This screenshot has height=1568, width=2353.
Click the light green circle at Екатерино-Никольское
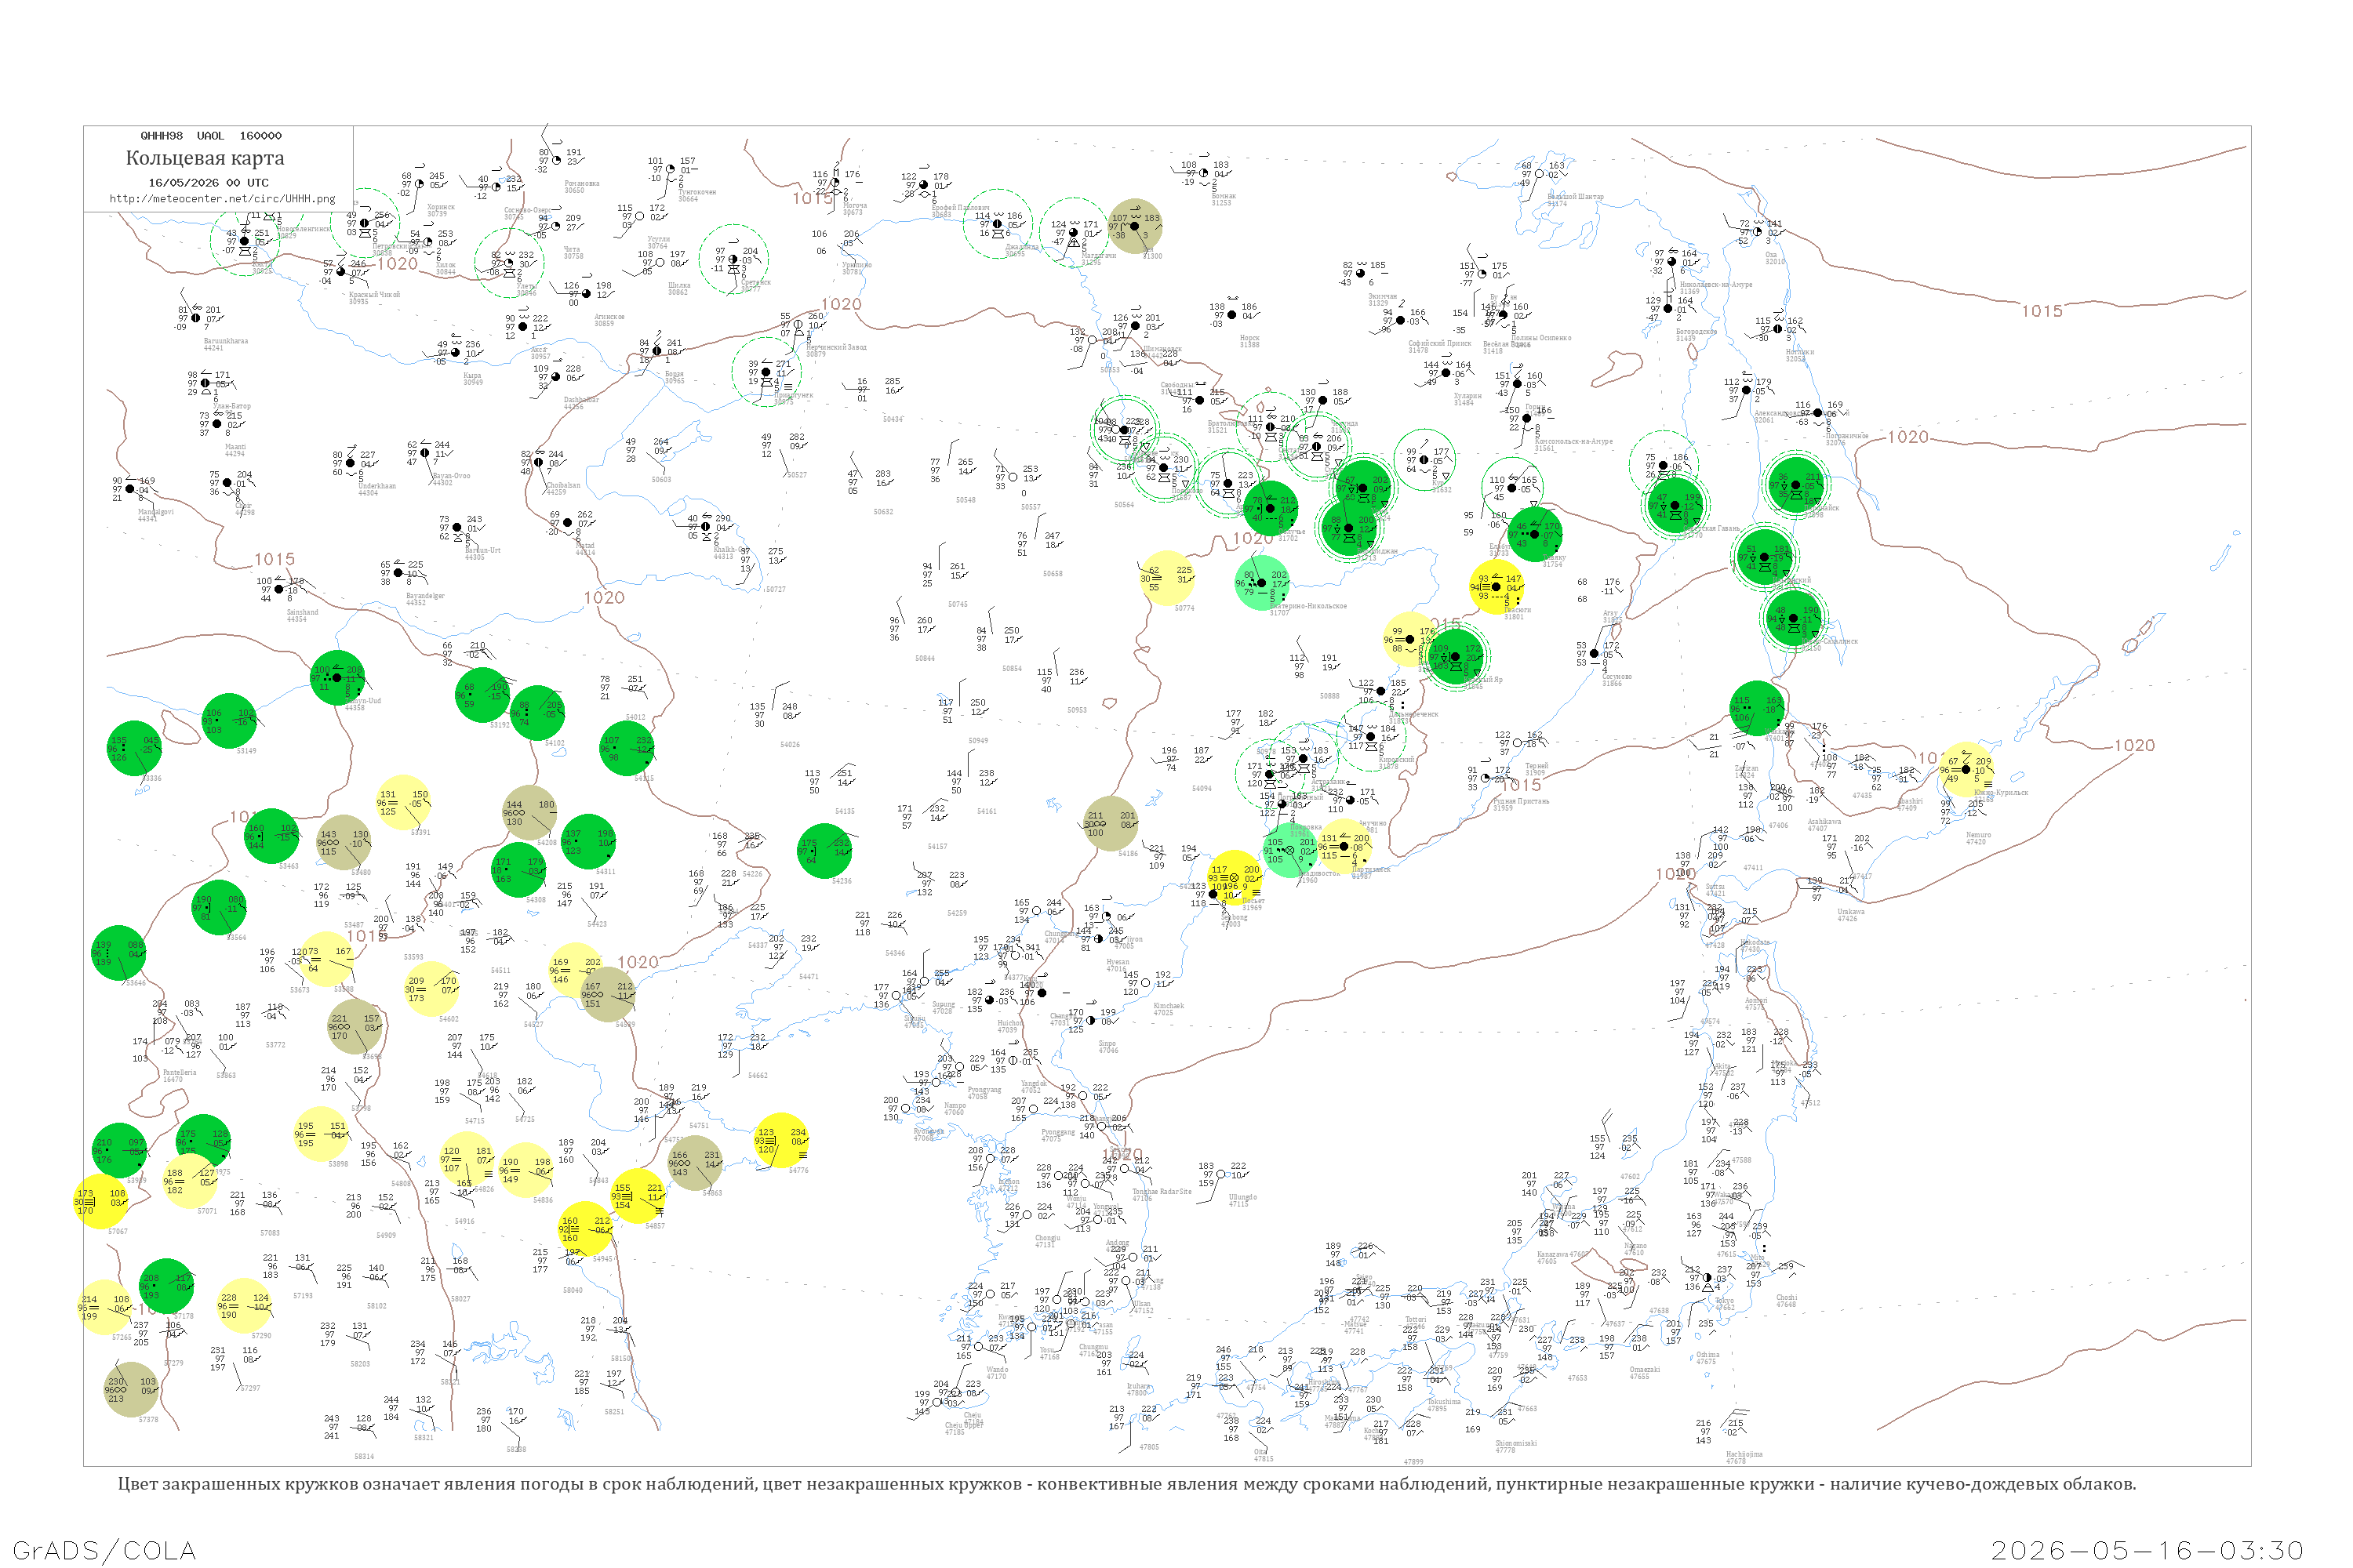click(x=1263, y=582)
